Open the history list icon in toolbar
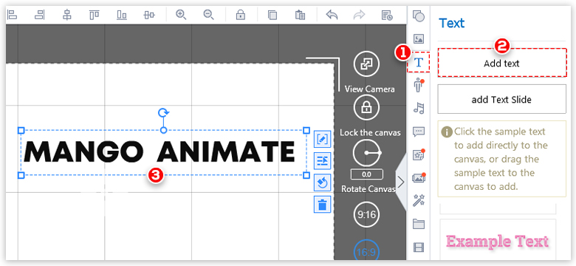 [x=387, y=15]
